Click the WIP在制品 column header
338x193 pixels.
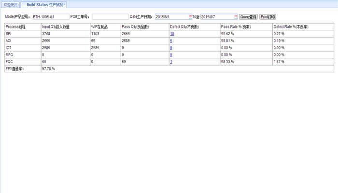point(105,27)
